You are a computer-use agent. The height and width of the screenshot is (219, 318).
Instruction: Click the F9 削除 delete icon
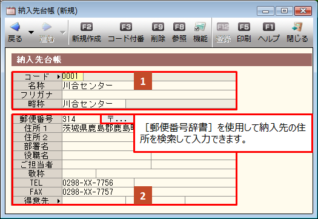[x=158, y=27]
